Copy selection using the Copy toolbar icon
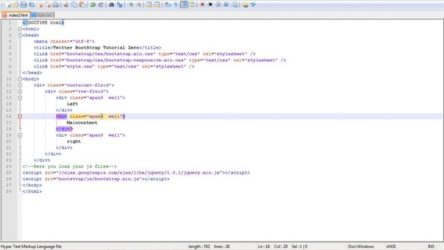Viewport: 444px width, 250px height. point(74,5)
